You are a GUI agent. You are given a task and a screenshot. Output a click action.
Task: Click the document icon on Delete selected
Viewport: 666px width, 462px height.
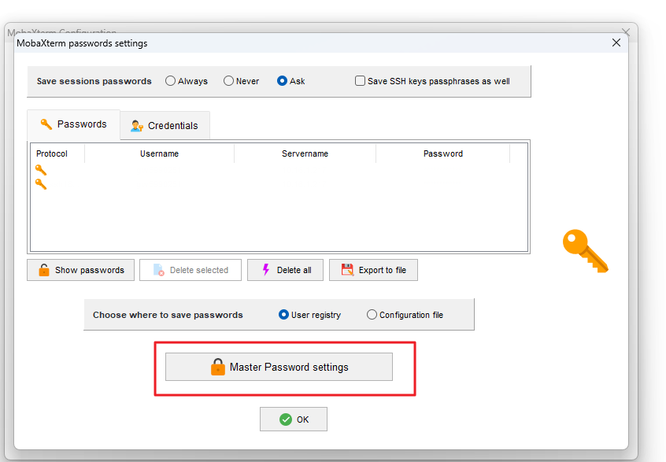pyautogui.click(x=159, y=270)
